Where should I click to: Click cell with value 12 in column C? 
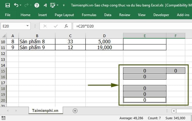tap(70, 47)
